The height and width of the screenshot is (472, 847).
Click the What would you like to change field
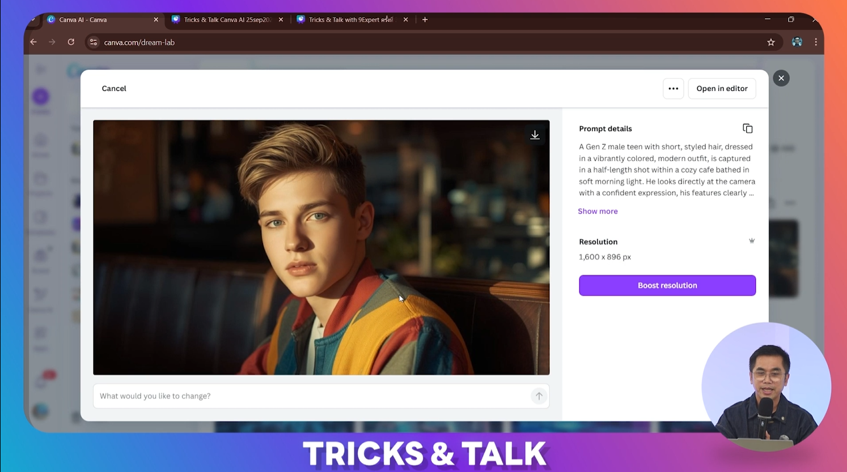[x=283, y=396]
